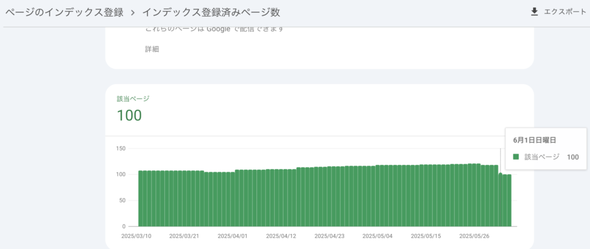590x249 pixels.
Task: Click the first bar in the chart
Action: coord(141,198)
